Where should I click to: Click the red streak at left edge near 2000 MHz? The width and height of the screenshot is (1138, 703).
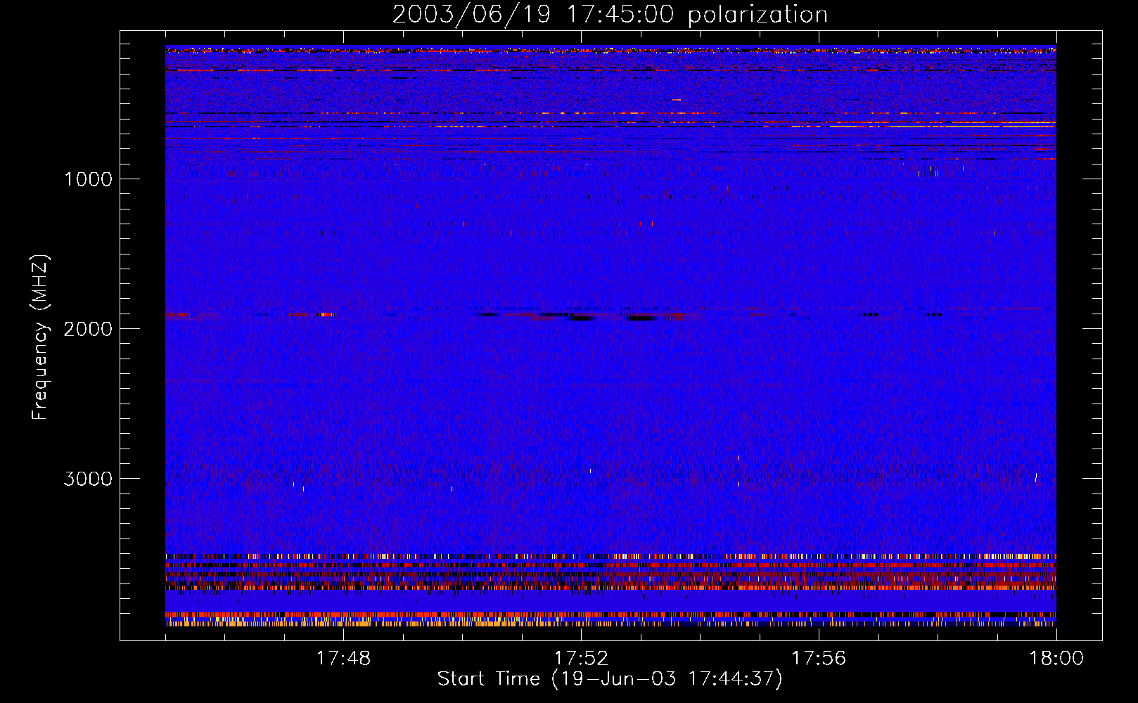(x=177, y=315)
